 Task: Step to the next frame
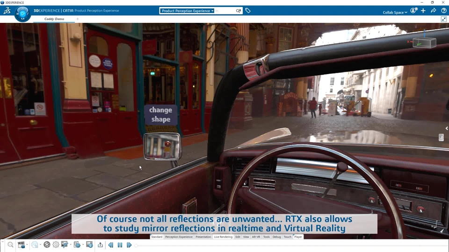coord(129,245)
